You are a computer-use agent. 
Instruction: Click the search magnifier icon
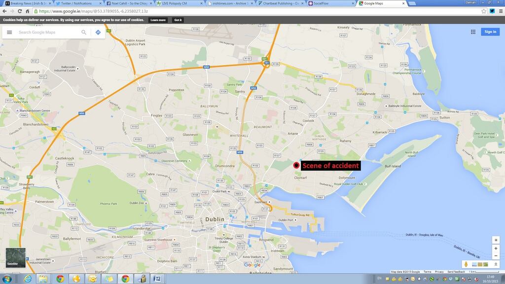tap(84, 33)
